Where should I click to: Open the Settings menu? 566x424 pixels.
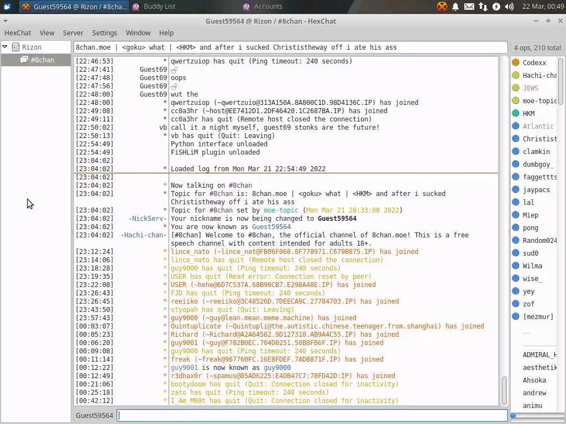coord(104,33)
